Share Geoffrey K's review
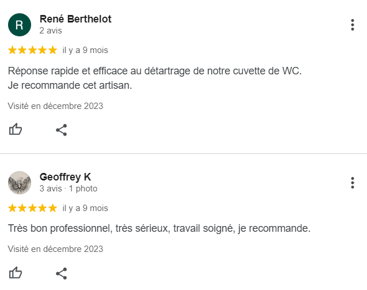This screenshot has height=290, width=367. pos(62,273)
